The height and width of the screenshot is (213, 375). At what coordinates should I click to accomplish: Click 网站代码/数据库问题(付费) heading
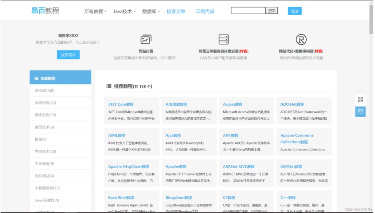click(x=301, y=51)
